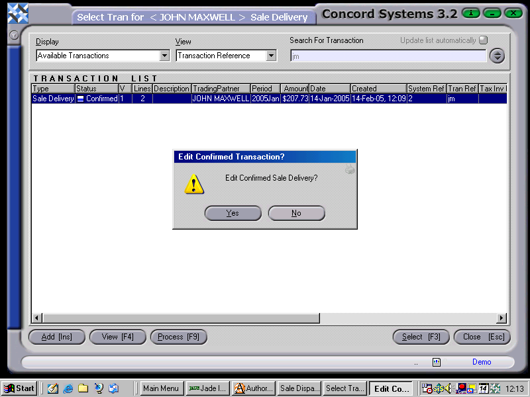Open the SiS utility in system tray

(440, 388)
